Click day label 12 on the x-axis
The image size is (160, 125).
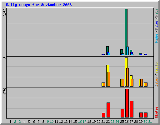click(x=61, y=122)
